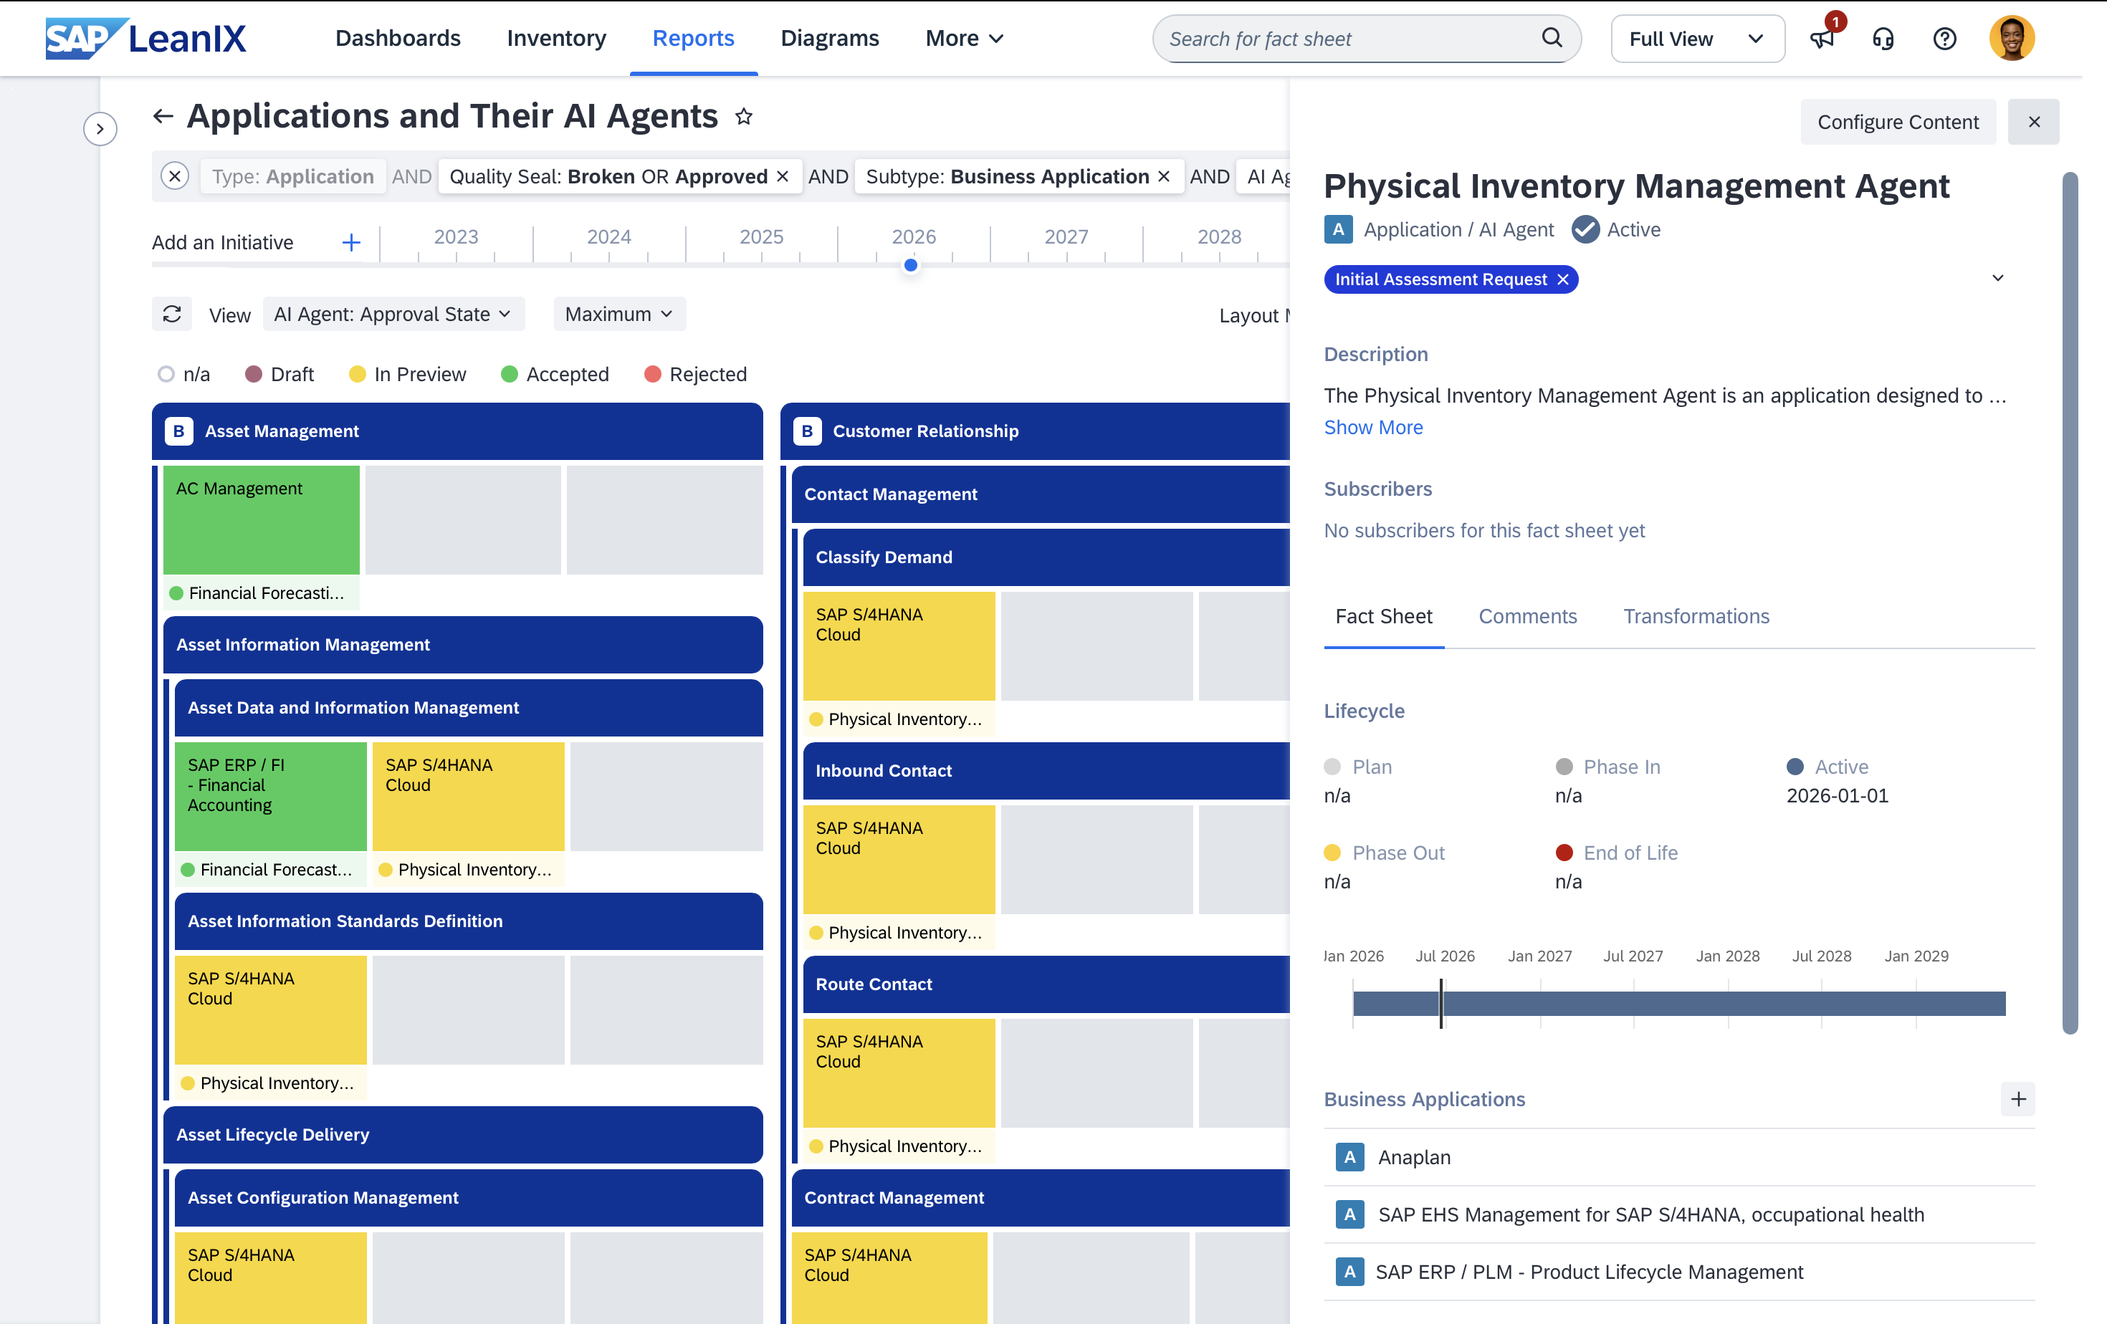Open Reports in navigation
The width and height of the screenshot is (2107, 1324).
click(x=693, y=39)
